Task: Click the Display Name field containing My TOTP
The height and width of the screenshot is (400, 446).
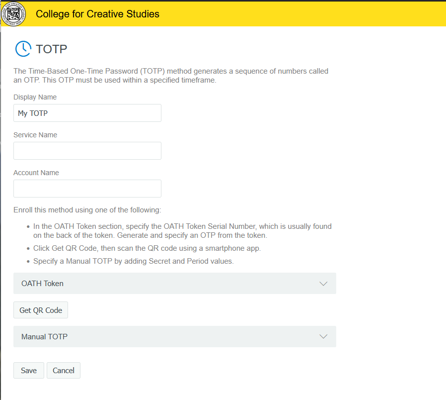Action: coord(87,113)
